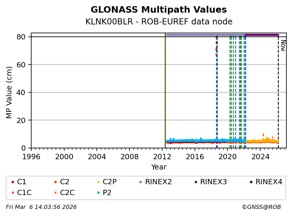Click the KLNK00BLR station subtitle
This screenshot has height=216, width=292.
[159, 22]
